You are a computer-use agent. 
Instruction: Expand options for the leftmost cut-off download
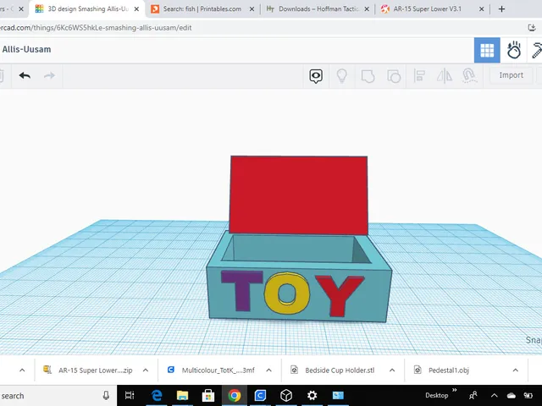point(22,370)
